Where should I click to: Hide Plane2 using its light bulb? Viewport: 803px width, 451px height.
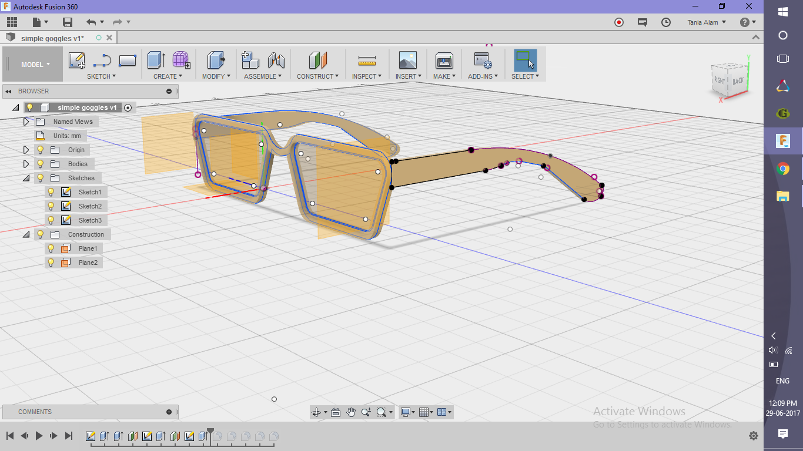pyautogui.click(x=51, y=262)
